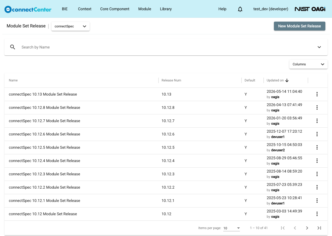332x236 pixels.
Task: Open the Context menu
Action: (x=85, y=9)
